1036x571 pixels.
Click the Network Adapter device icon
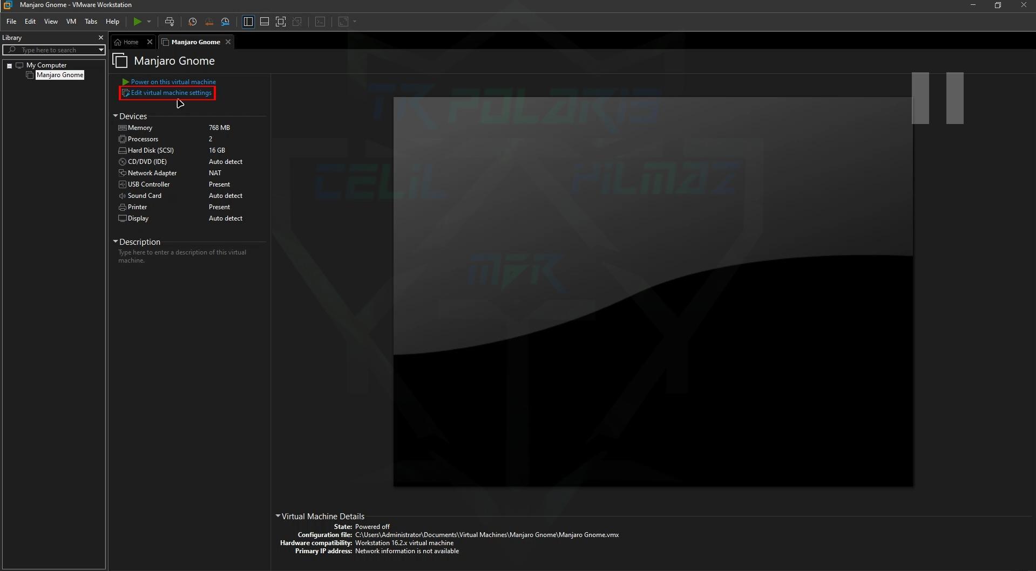pyautogui.click(x=123, y=173)
